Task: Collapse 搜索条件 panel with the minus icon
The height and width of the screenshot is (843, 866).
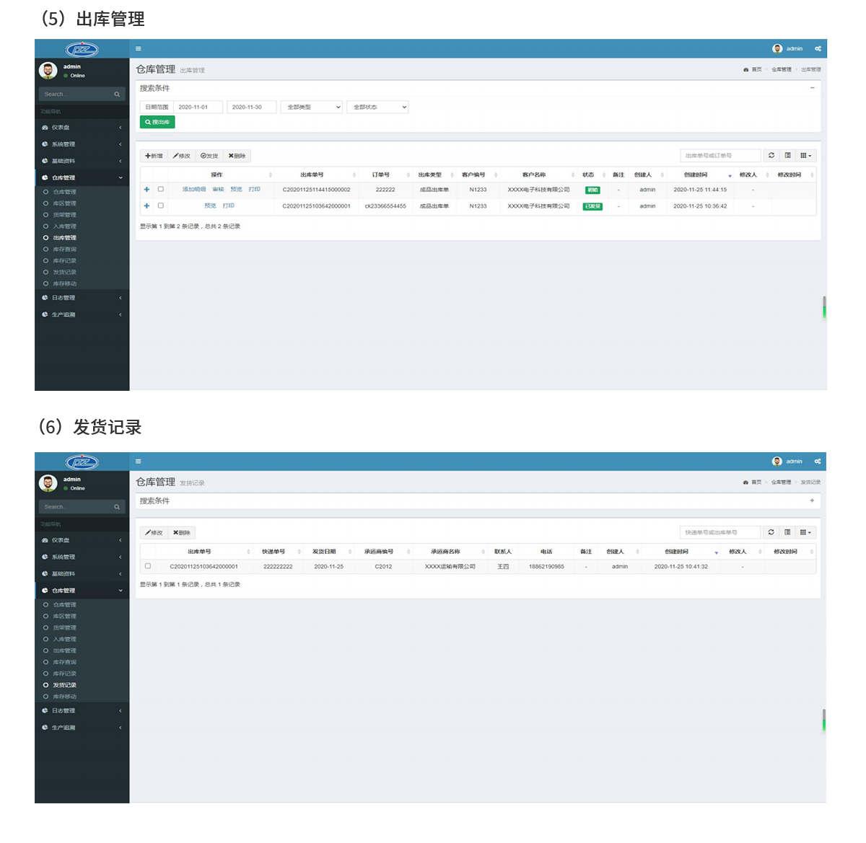Action: [812, 88]
